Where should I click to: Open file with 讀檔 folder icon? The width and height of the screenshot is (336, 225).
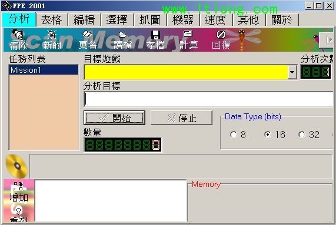click(123, 35)
